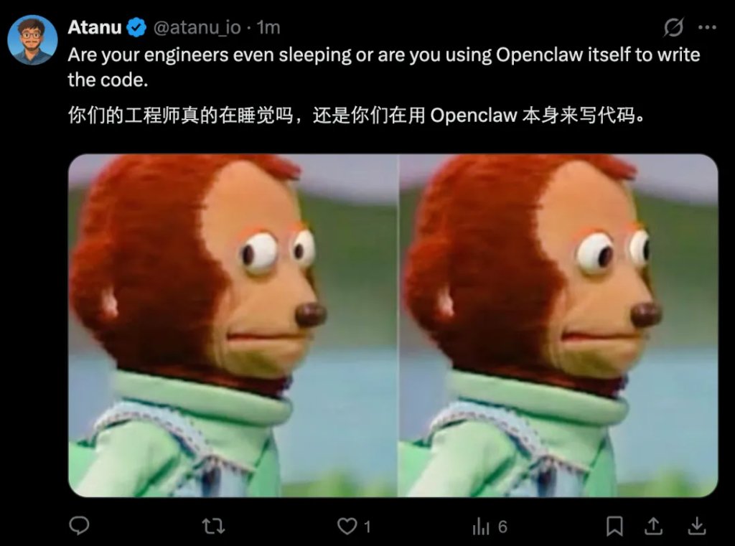
Task: Click the Atanu display name
Action: pos(95,27)
